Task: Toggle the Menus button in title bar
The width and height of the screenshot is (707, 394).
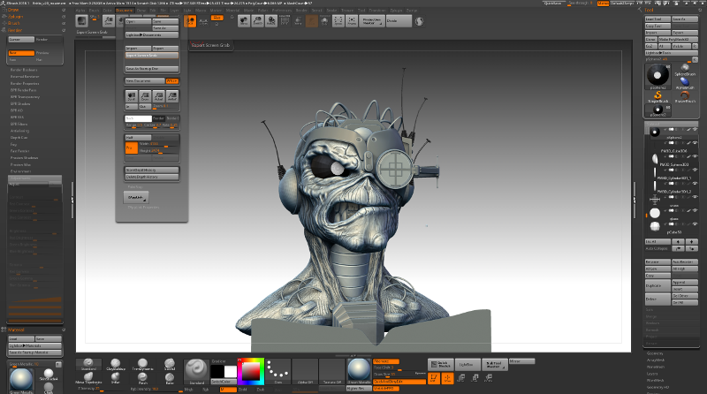Action: (x=603, y=4)
